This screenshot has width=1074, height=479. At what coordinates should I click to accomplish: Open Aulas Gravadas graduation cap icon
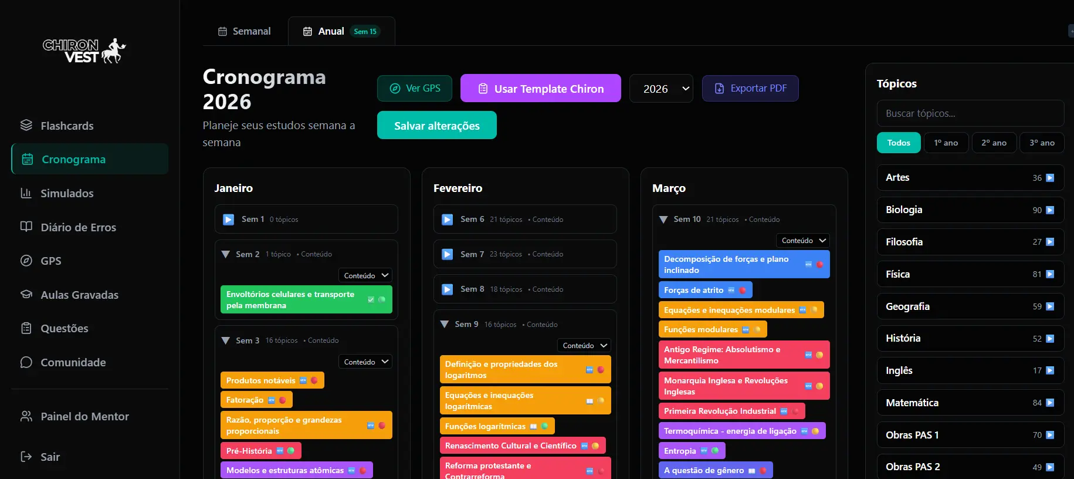26,294
